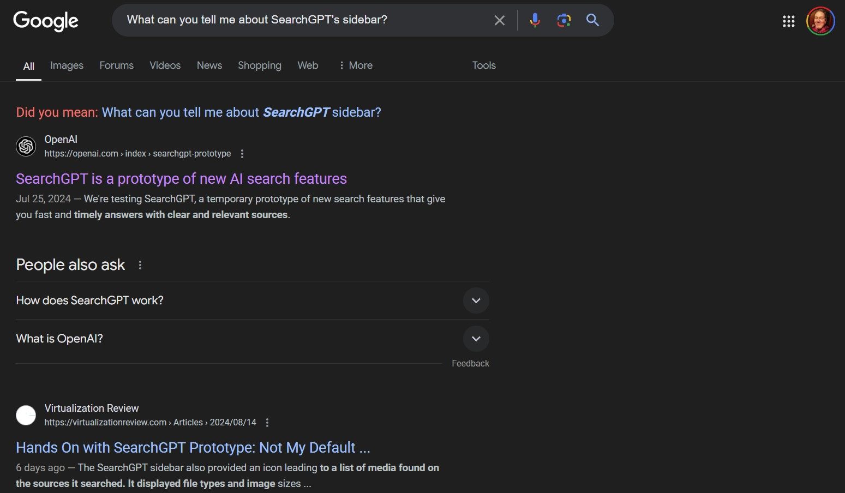The image size is (845, 493).
Task: Select the All results tab
Action: click(28, 66)
